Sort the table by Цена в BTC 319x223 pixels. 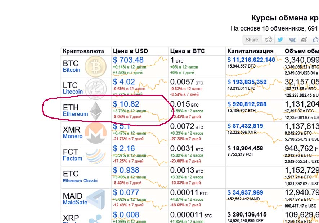187,51
